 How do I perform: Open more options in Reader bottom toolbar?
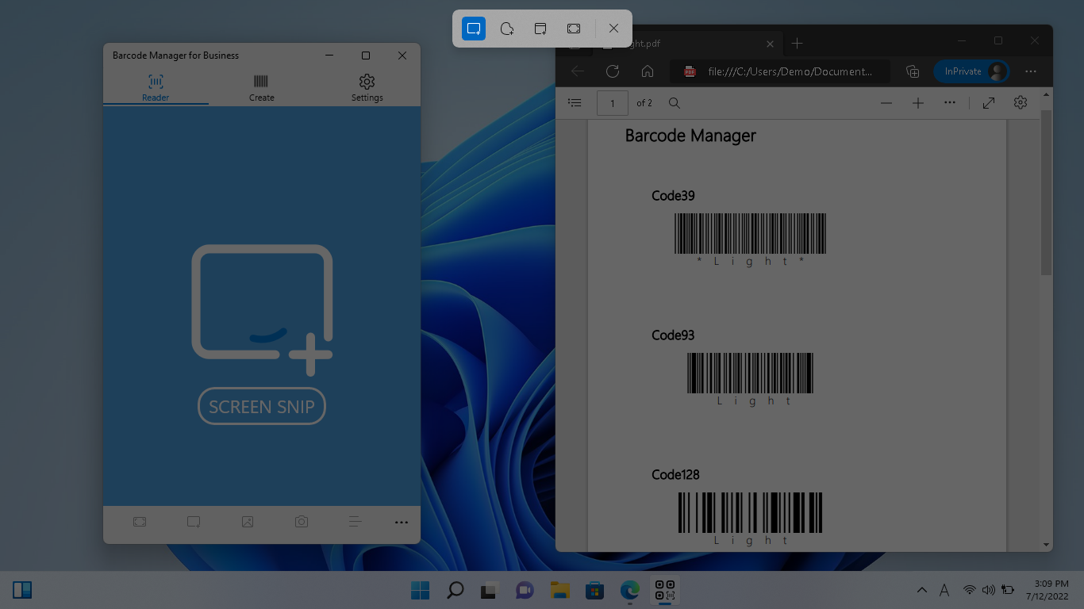click(402, 522)
